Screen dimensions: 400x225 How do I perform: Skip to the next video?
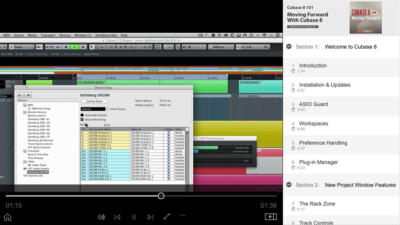(x=150, y=217)
